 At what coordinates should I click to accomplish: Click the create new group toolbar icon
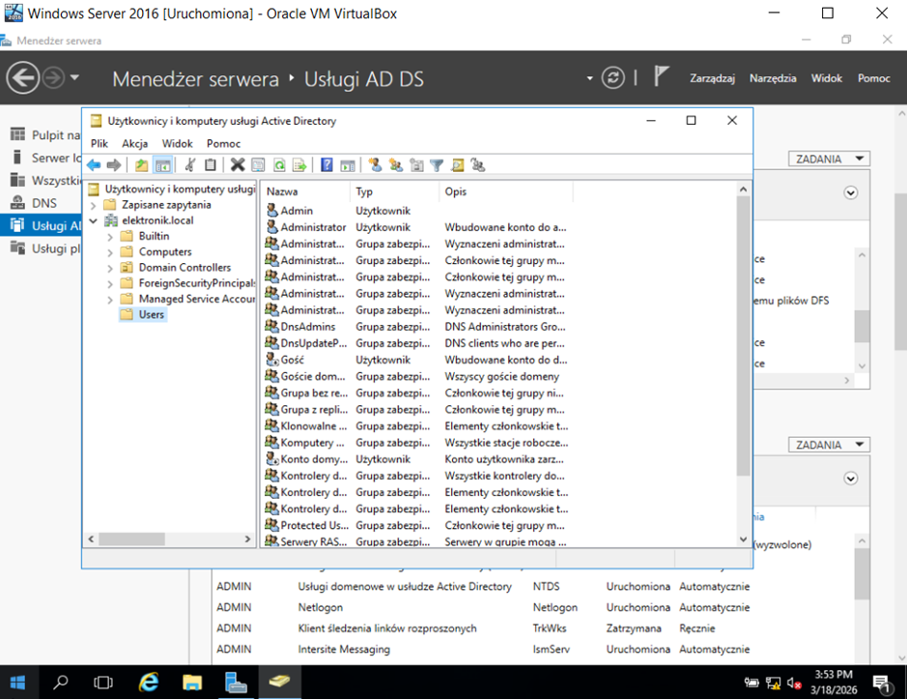(x=395, y=165)
